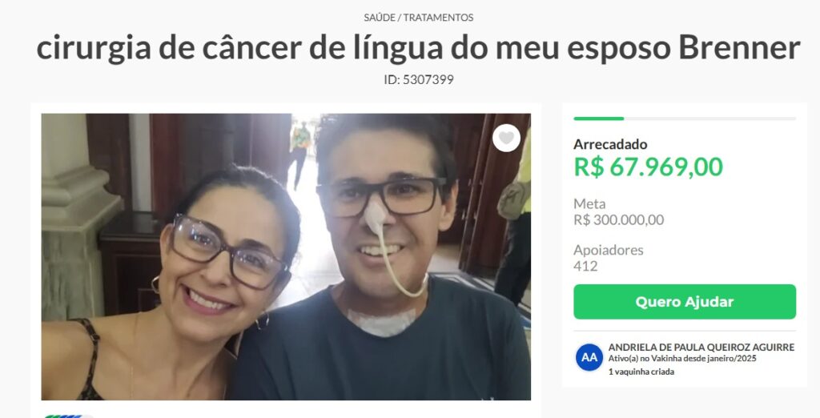Click Ativo(a) no Vakinha desde janeiro/2025 text

click(x=682, y=359)
